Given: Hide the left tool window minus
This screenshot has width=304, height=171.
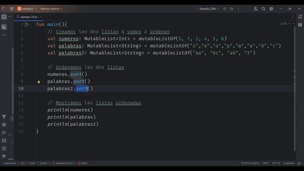Looking at the screenshot, I should [9, 17].
